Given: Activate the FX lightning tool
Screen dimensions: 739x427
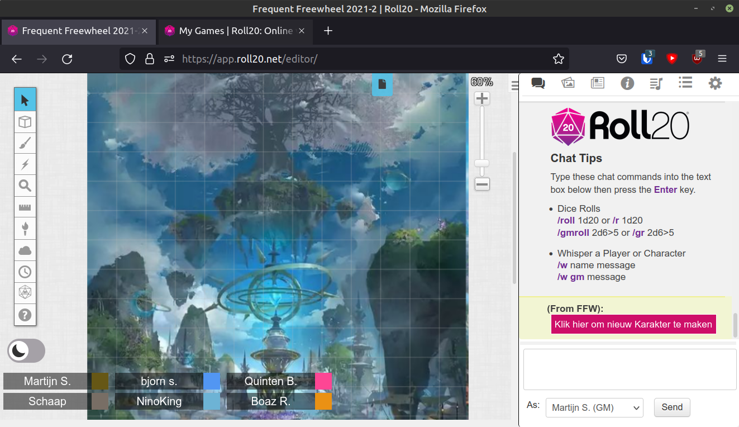Looking at the screenshot, I should click(x=25, y=164).
